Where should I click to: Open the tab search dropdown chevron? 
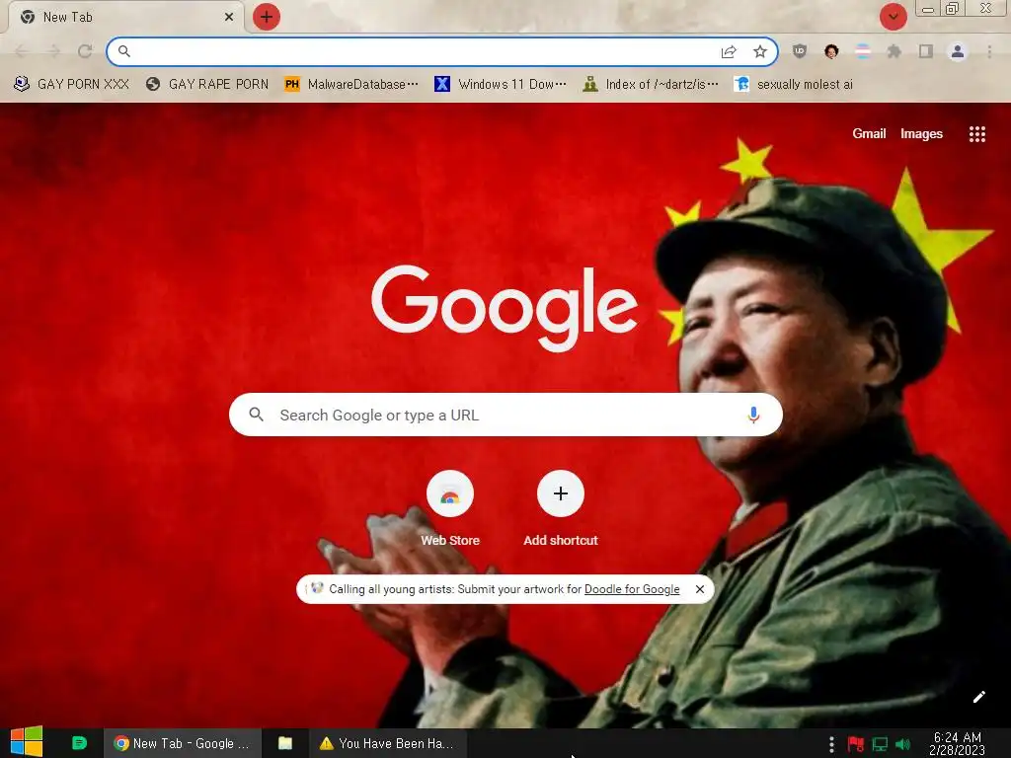[893, 17]
